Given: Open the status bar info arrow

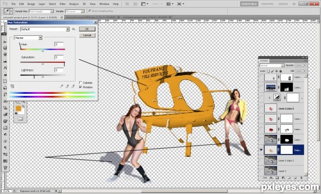Looking at the screenshot, I should (56, 191).
